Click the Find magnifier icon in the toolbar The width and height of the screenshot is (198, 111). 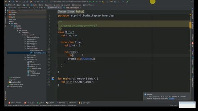point(35,2)
